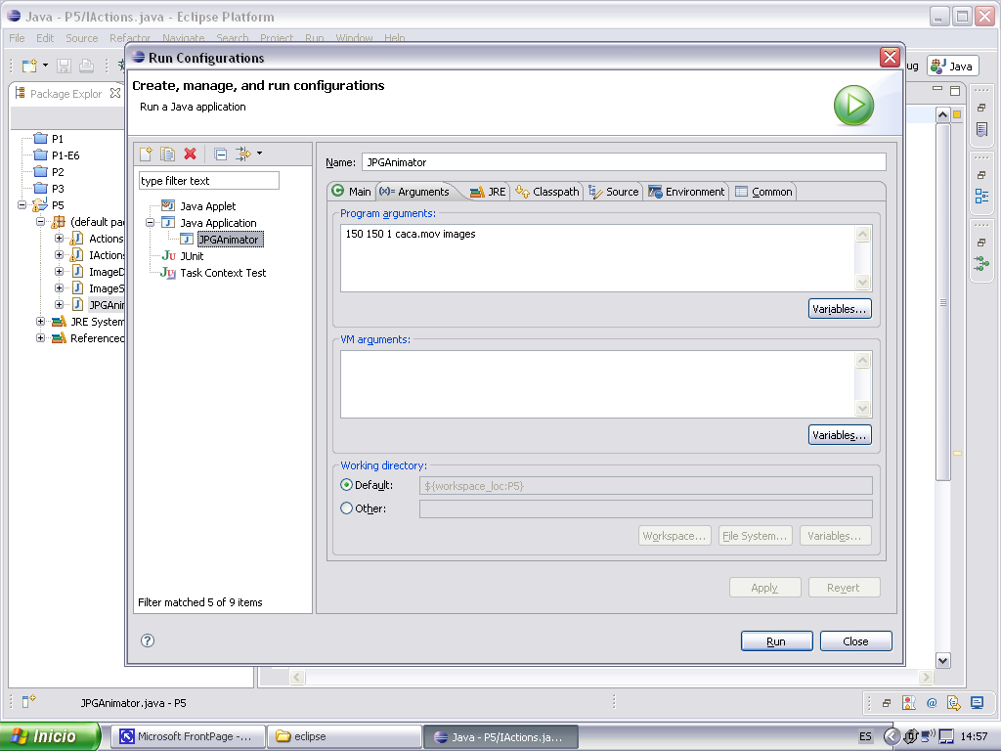The image size is (1001, 751).
Task: Expand Referenced Libraries node
Action: [41, 337]
